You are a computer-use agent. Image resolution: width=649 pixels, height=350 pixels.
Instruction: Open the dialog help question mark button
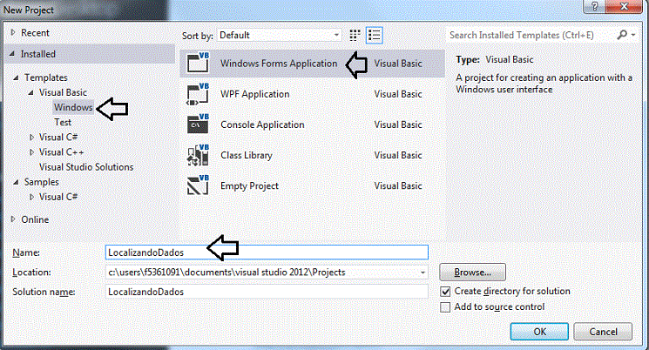pos(594,6)
